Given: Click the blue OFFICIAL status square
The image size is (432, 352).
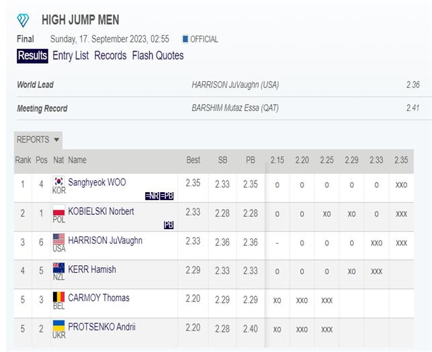Looking at the screenshot, I should tap(185, 39).
